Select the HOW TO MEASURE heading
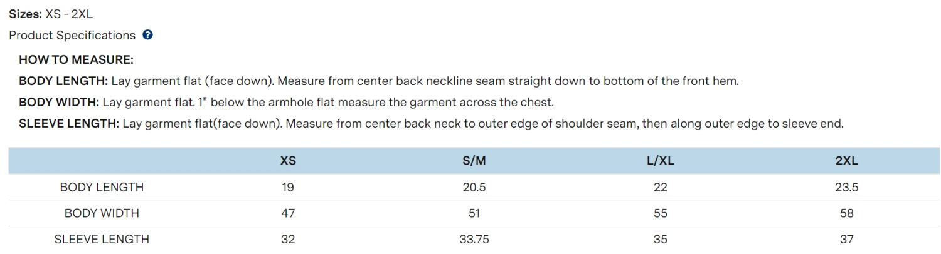 (x=76, y=60)
